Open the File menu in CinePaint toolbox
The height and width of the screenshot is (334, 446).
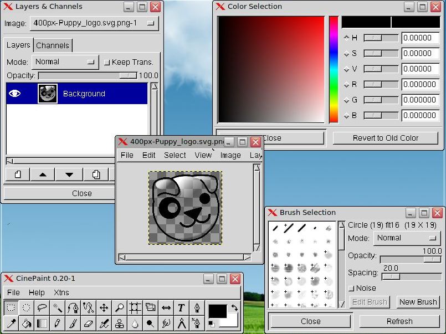13,292
